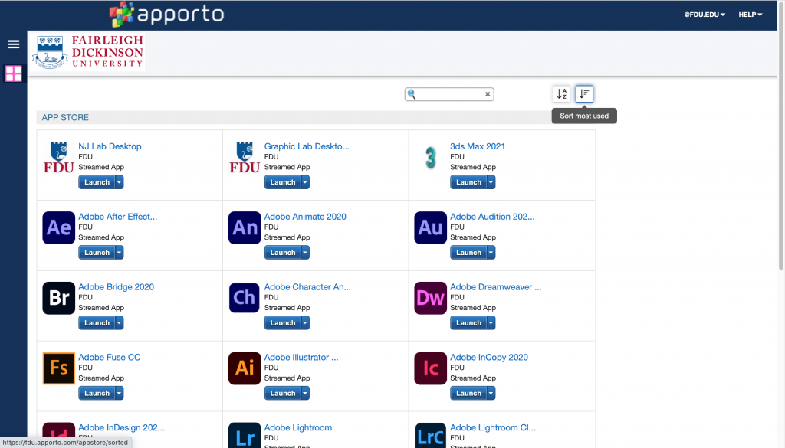Click the Adobe Audition Au icon
This screenshot has width=785, height=448.
(x=431, y=227)
